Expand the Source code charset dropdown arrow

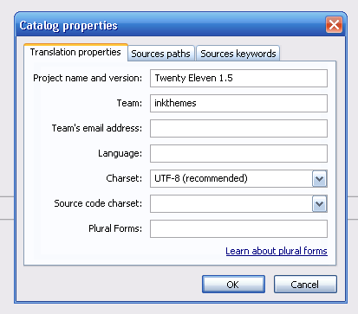click(319, 204)
